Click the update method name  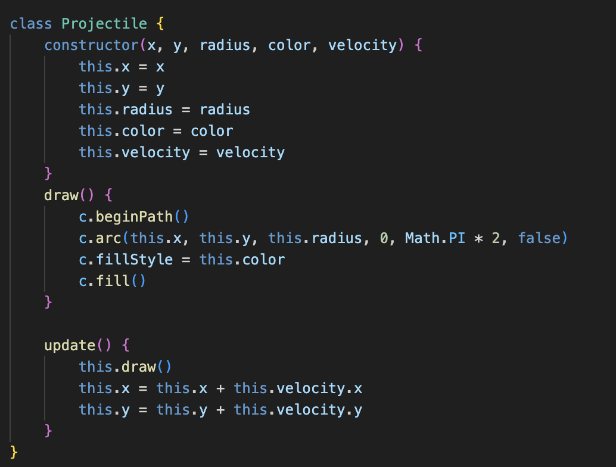70,345
